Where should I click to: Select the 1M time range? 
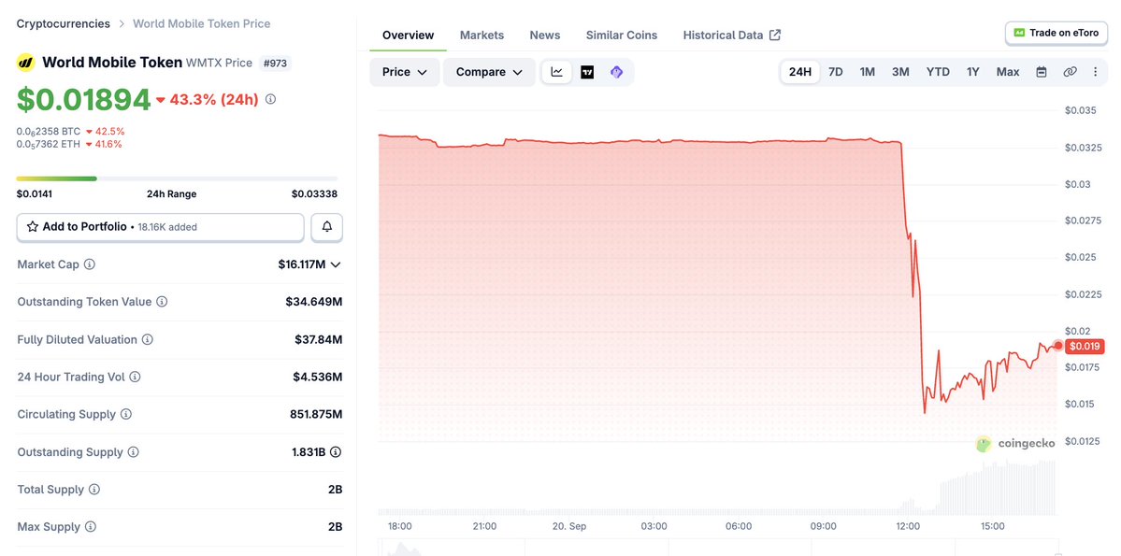(868, 71)
